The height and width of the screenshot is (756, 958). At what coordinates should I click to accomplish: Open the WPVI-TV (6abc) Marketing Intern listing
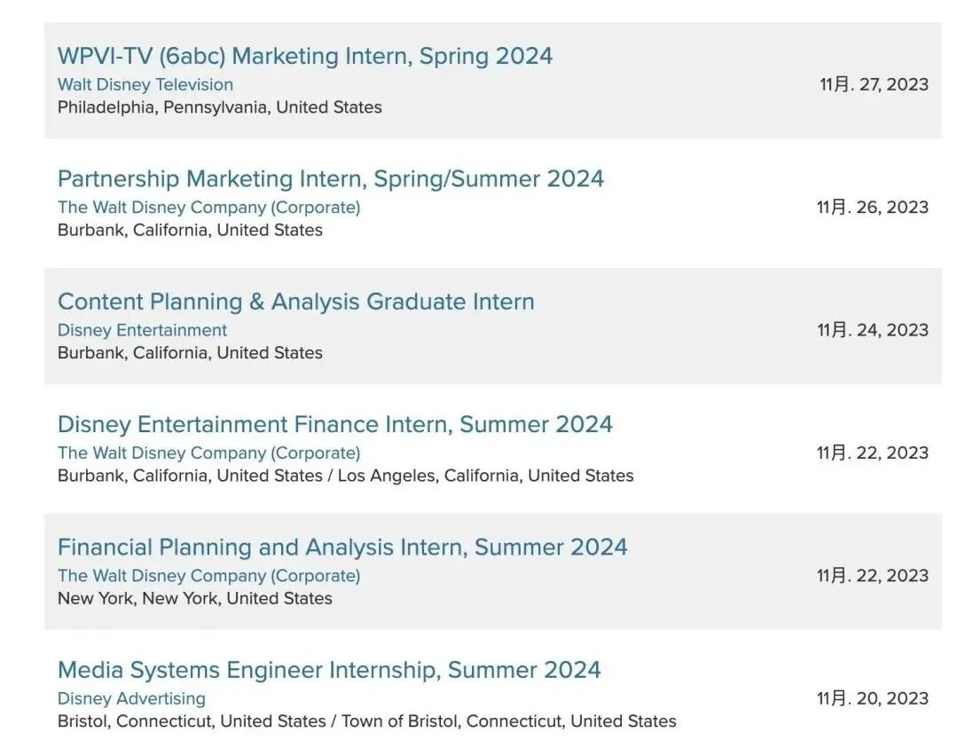[304, 56]
